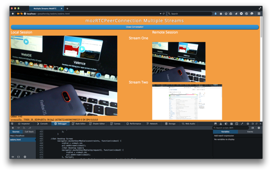Click the orange camera sharing indicator
Image resolution: width=272 pixels, height=172 pixels.
click(x=18, y=14)
